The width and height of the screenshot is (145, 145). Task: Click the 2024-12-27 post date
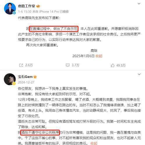point(26,82)
